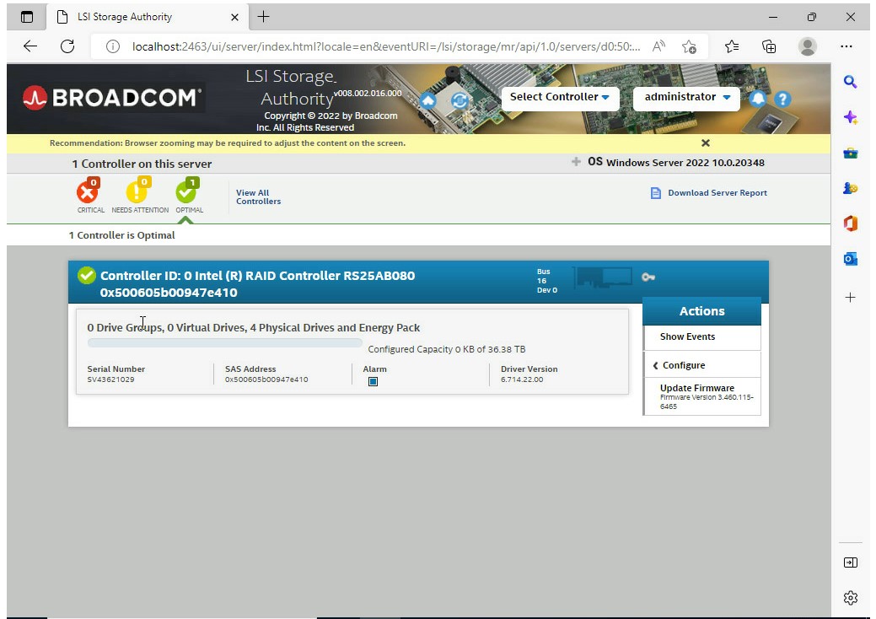Click Show Events in Actions panel
Image resolution: width=876 pixels, height=619 pixels.
(x=687, y=336)
